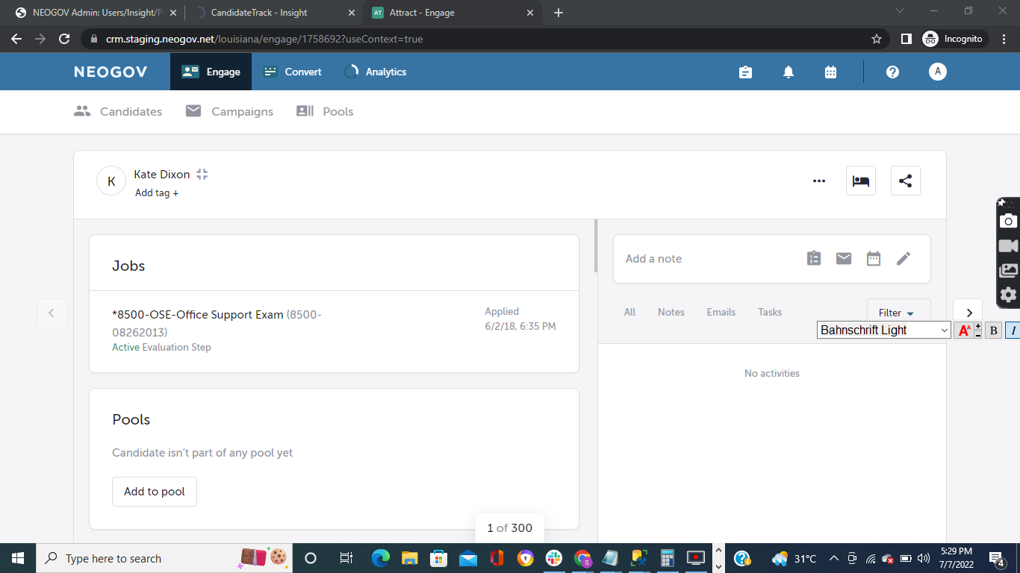This screenshot has width=1020, height=573.
Task: Collapse the right panel with the chevron arrow
Action: pyautogui.click(x=968, y=312)
